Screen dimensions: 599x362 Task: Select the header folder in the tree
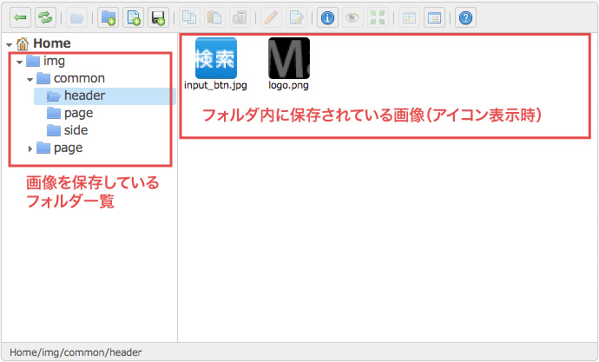84,95
